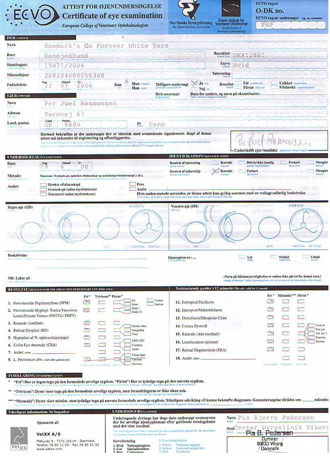Click the examiner name 'Pia Bjerre Pedersen'
This screenshot has height=458, width=330.
tap(276, 418)
